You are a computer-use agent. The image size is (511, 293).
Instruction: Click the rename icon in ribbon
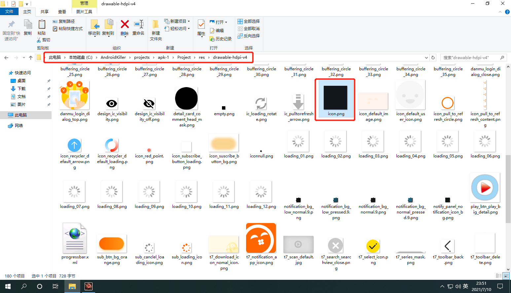pyautogui.click(x=138, y=24)
